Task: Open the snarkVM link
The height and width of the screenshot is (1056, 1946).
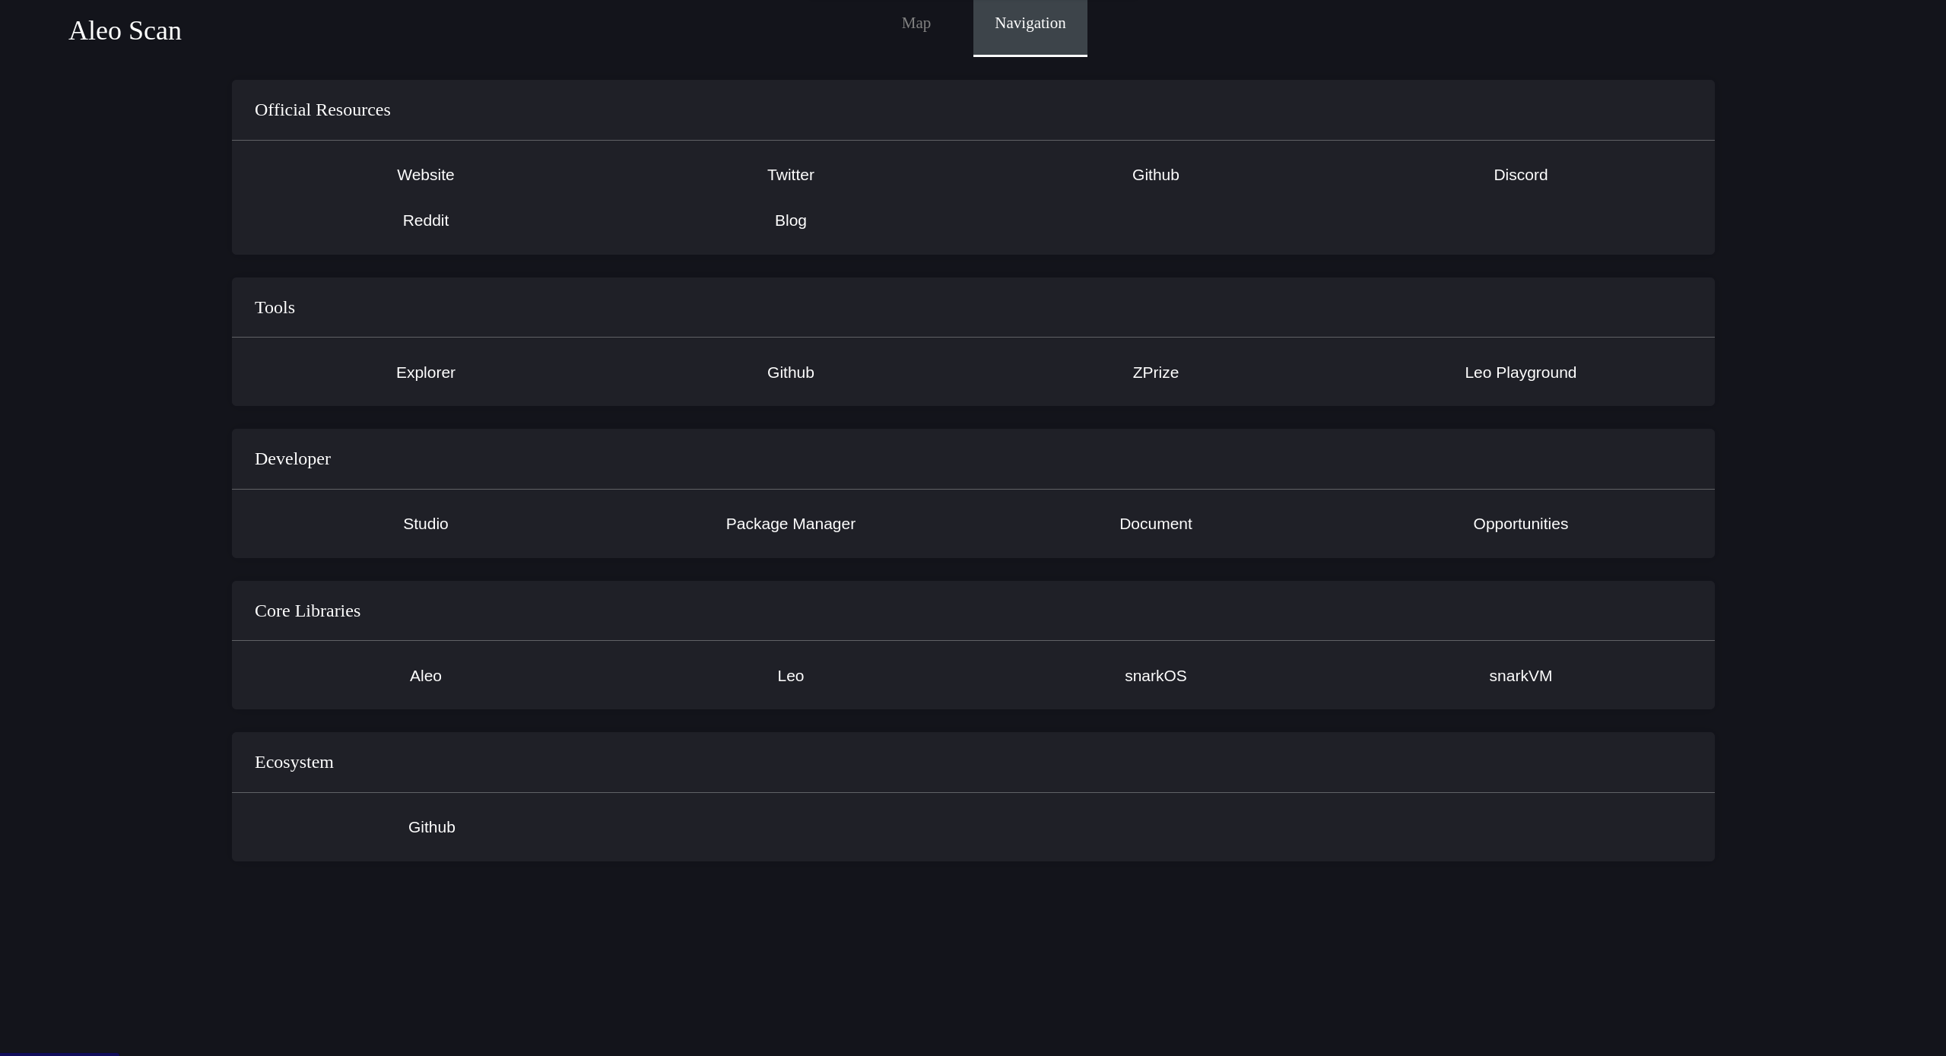Action: click(x=1520, y=675)
